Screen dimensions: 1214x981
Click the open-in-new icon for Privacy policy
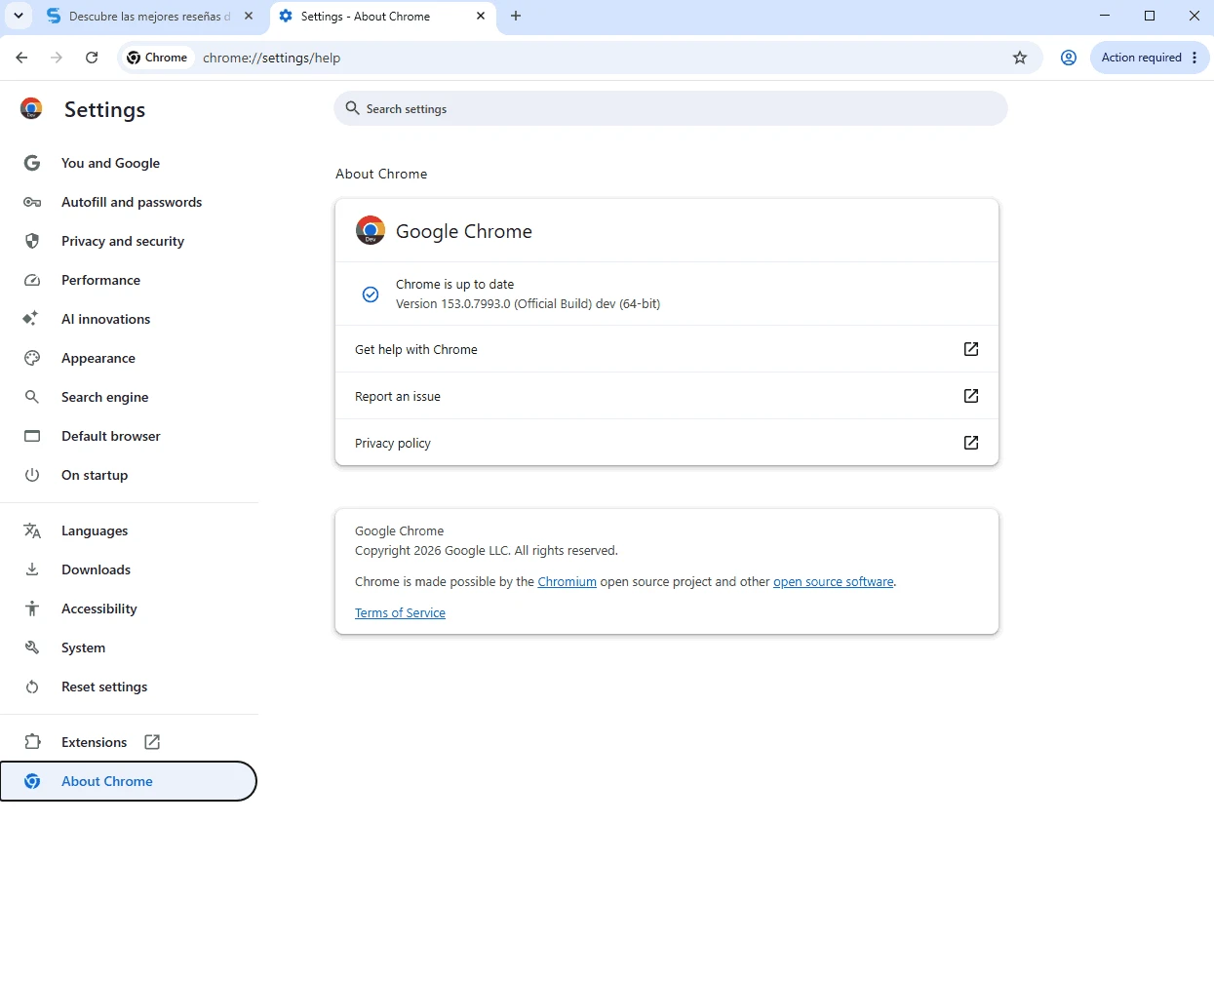[x=971, y=443]
